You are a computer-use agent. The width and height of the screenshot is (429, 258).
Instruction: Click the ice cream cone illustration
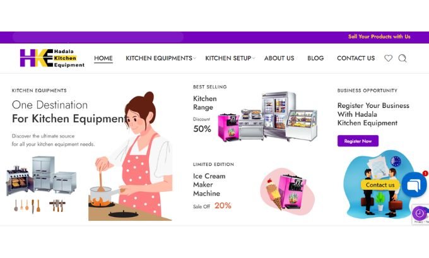tap(274, 194)
